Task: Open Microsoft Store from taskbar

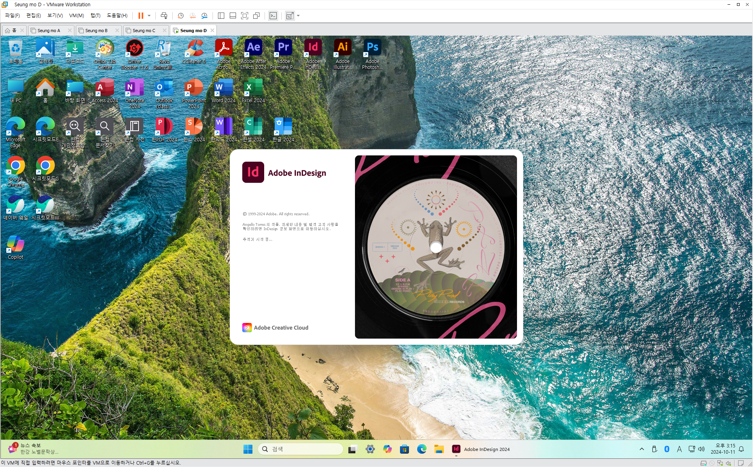Action: coord(404,449)
